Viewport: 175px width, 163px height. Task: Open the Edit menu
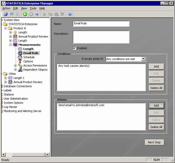click(x=16, y=8)
